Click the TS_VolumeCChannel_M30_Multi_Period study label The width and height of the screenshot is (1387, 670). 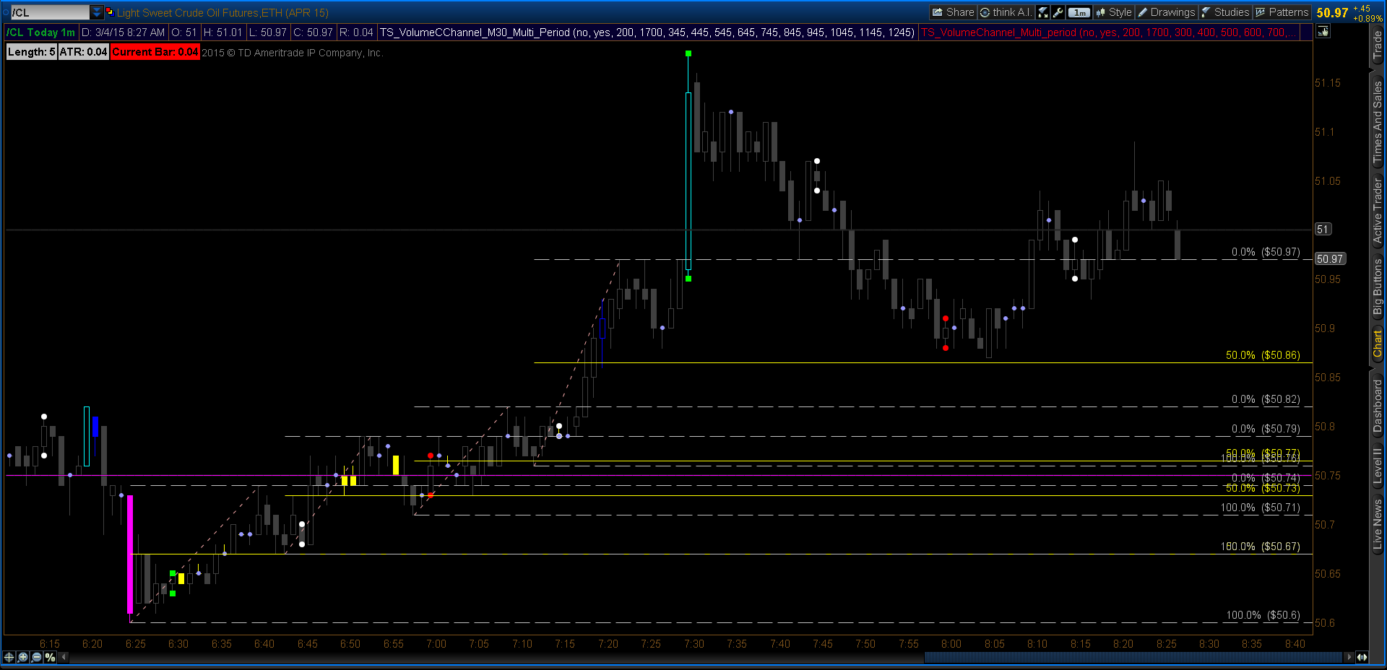tap(647, 32)
